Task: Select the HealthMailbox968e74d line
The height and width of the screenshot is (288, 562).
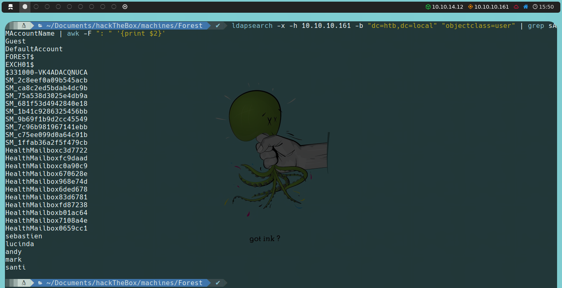Action: click(x=46, y=181)
